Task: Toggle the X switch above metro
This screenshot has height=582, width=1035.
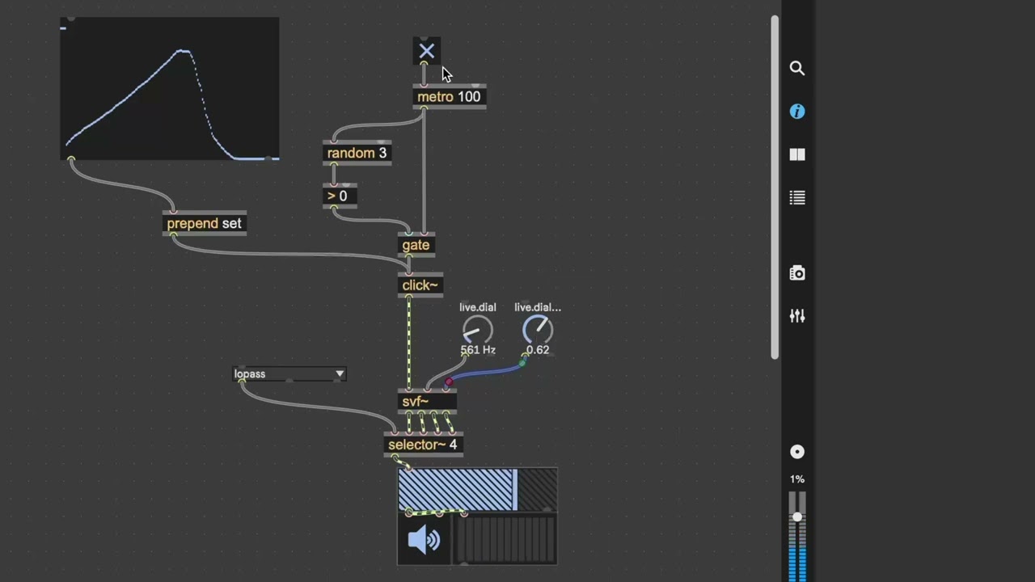Action: [426, 51]
